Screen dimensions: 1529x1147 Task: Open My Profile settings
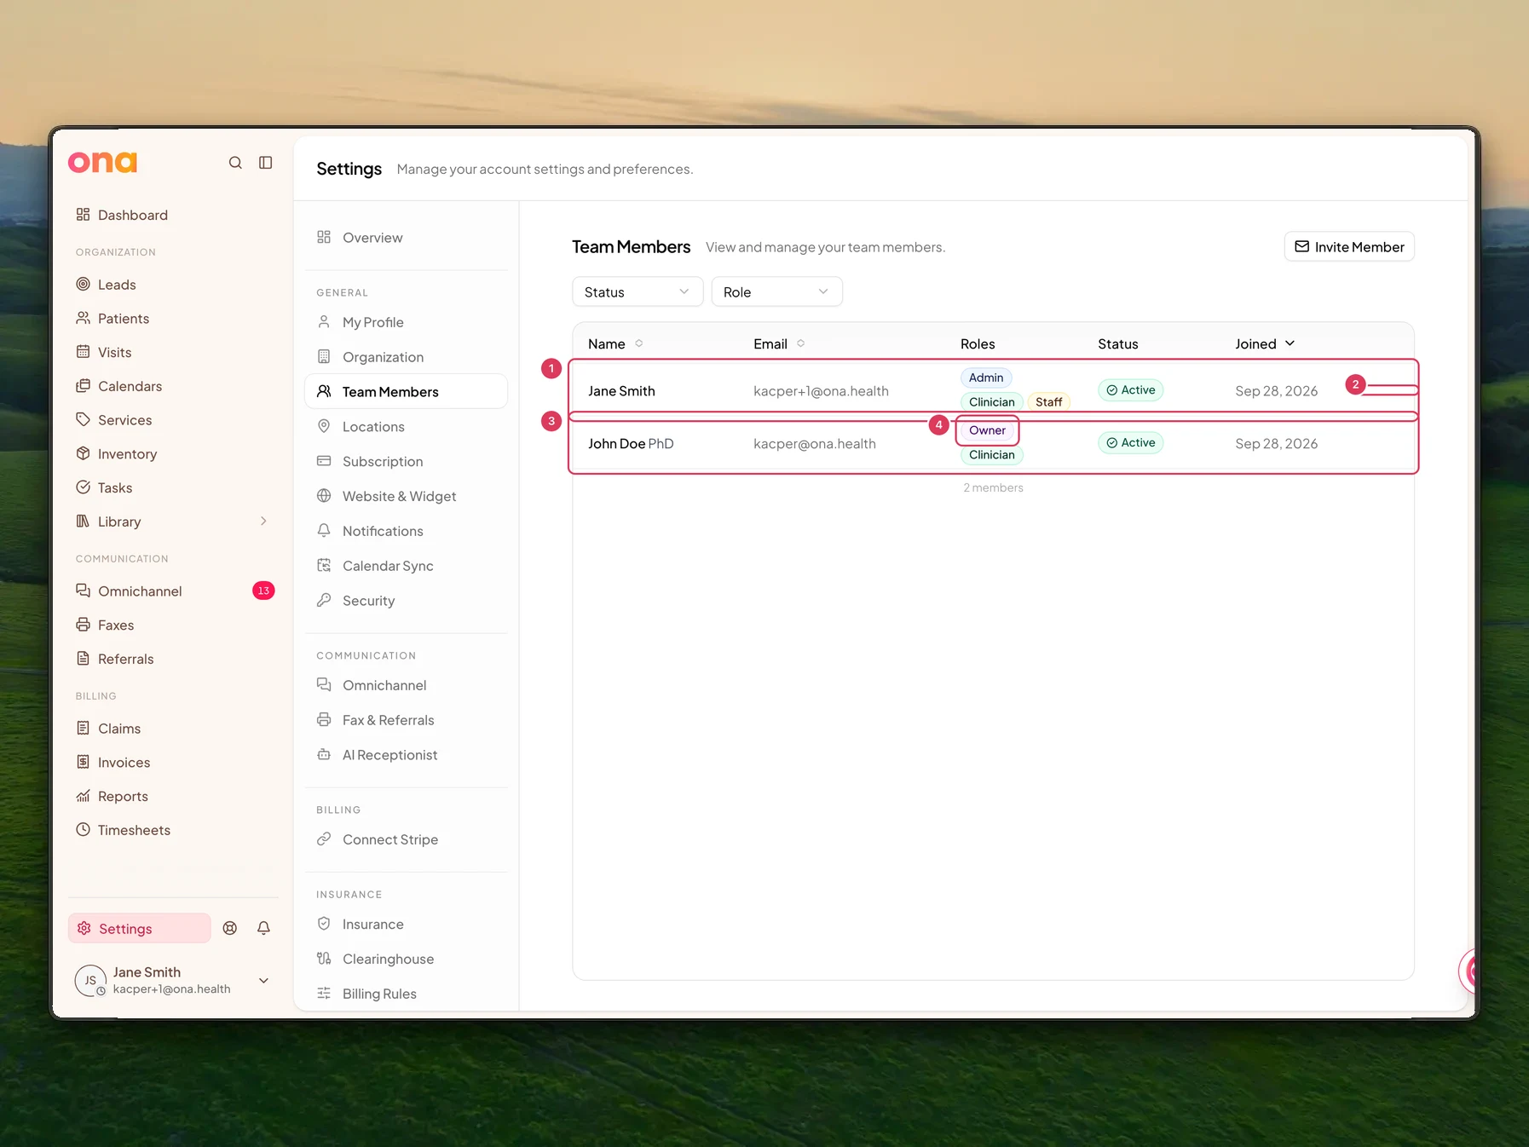click(x=406, y=322)
